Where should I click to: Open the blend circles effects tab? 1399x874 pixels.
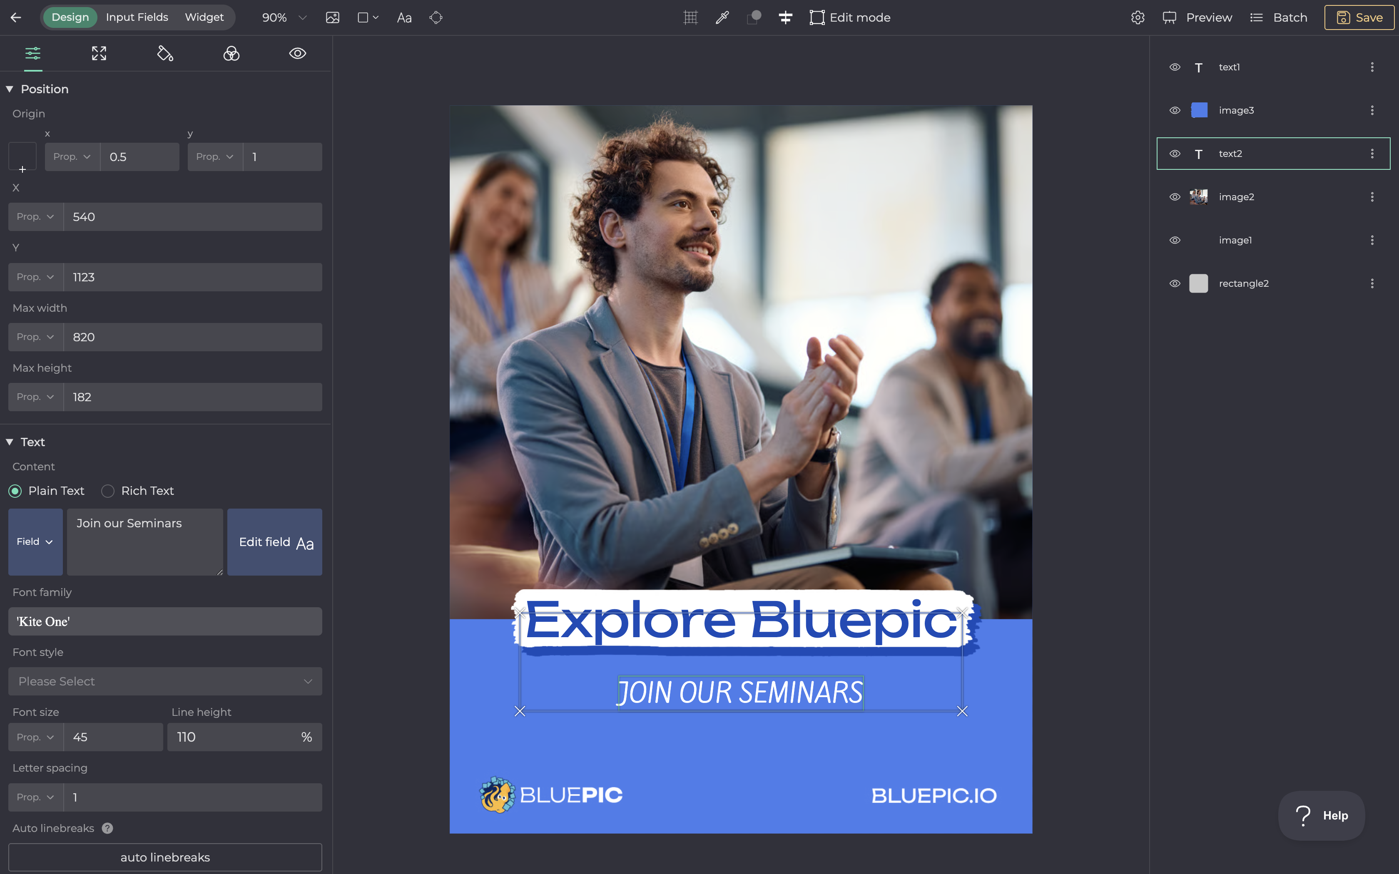coord(231,54)
